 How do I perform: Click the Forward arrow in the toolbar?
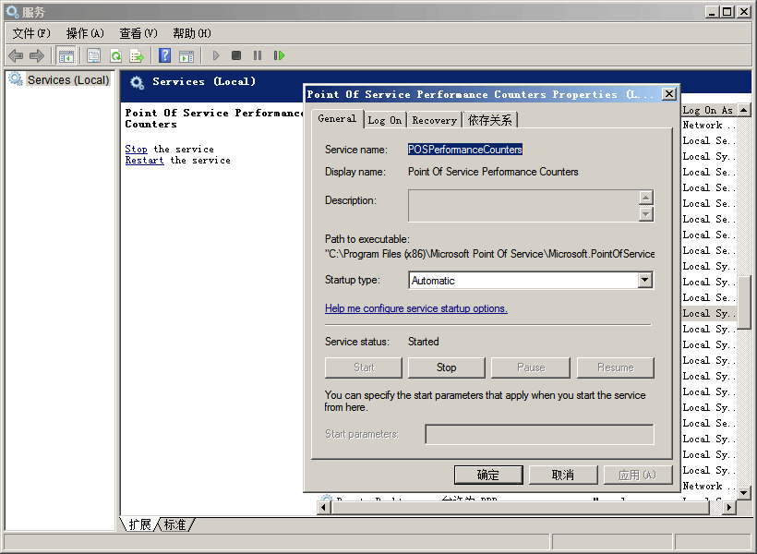pyautogui.click(x=37, y=56)
